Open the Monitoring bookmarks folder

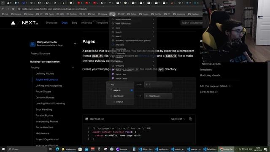point(179,14)
